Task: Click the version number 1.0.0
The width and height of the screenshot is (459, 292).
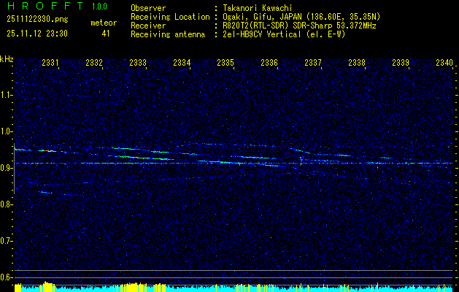Action: coord(99,7)
